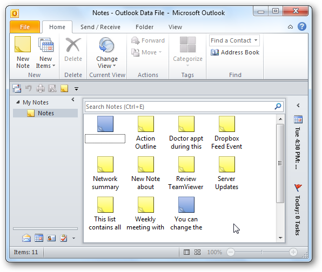Open Customize Quick Access Toolbar dropdown

[x=76, y=89]
